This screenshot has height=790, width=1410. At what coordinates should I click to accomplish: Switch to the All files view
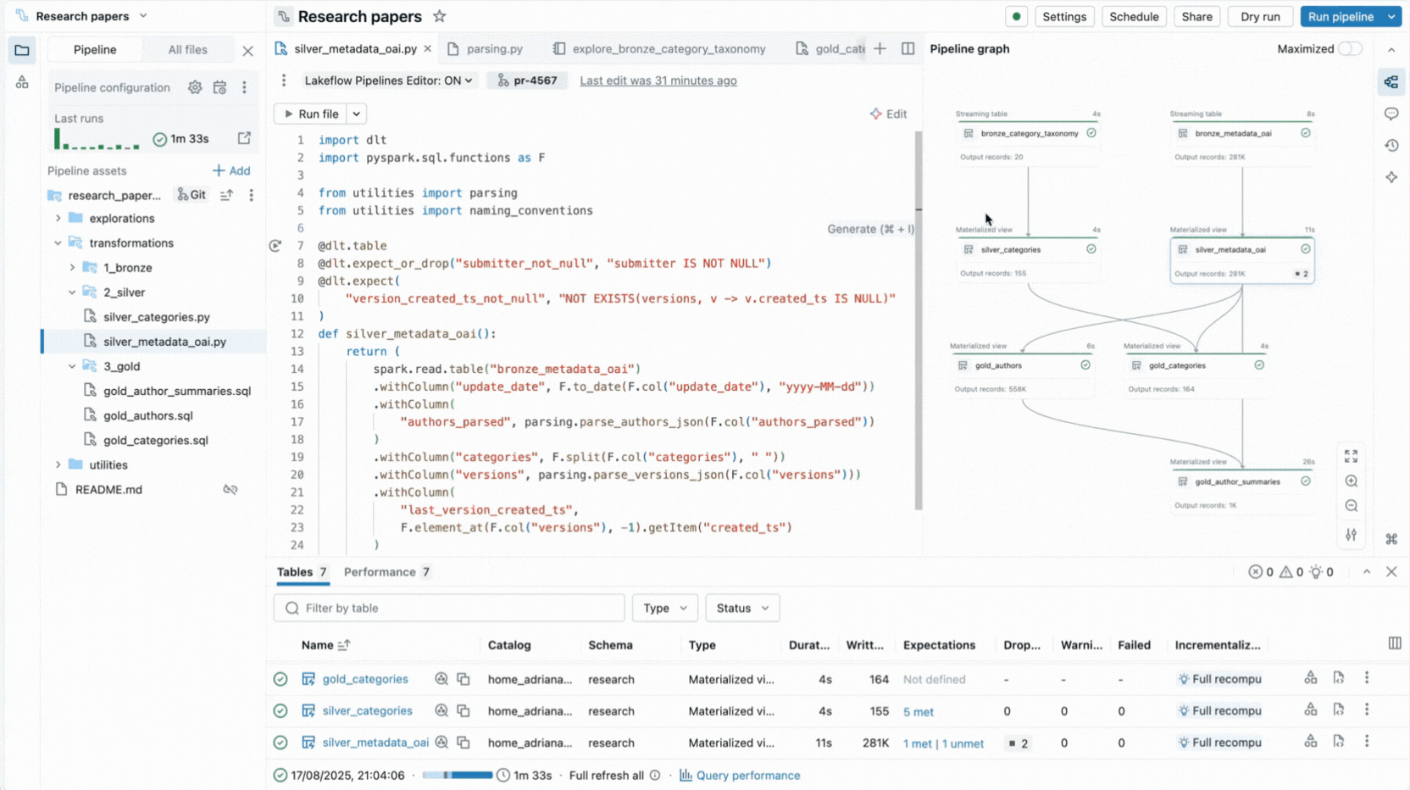tap(187, 50)
